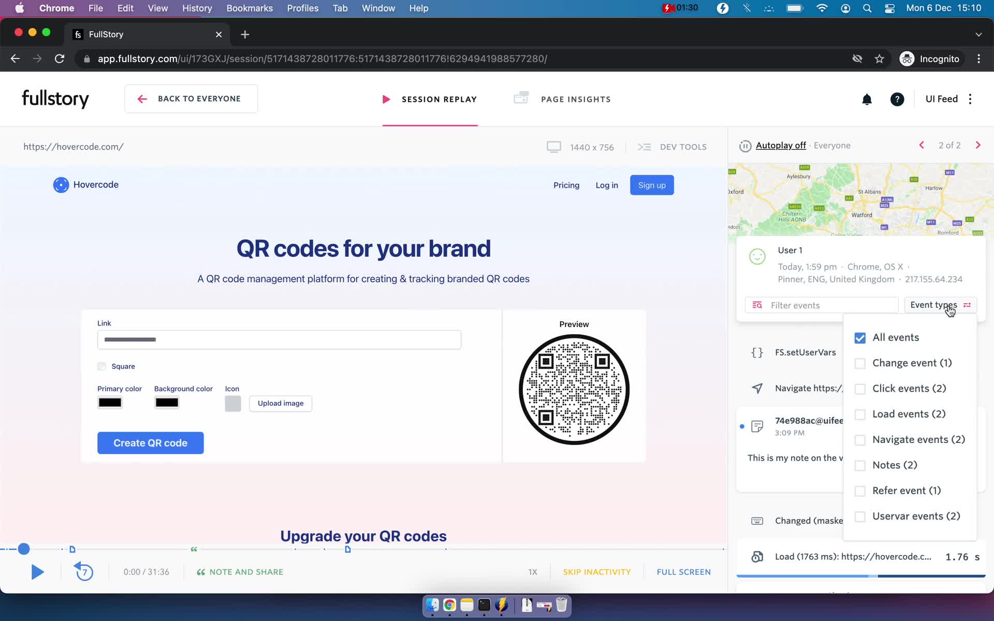Click the Back to Everyone arrow icon
994x621 pixels.
pos(142,99)
